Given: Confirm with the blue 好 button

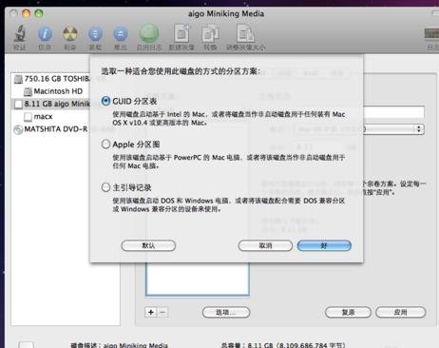Looking at the screenshot, I should (324, 245).
